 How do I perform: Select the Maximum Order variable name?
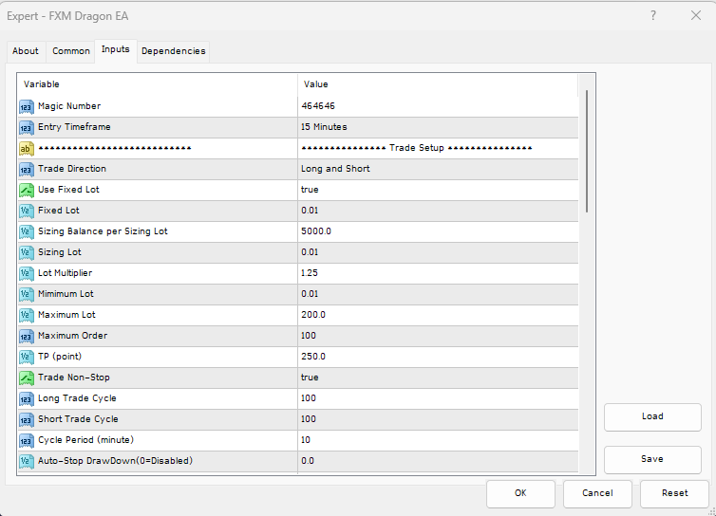(x=72, y=336)
